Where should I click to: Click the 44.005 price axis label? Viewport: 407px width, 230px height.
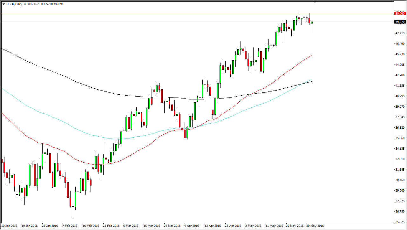[399, 64]
